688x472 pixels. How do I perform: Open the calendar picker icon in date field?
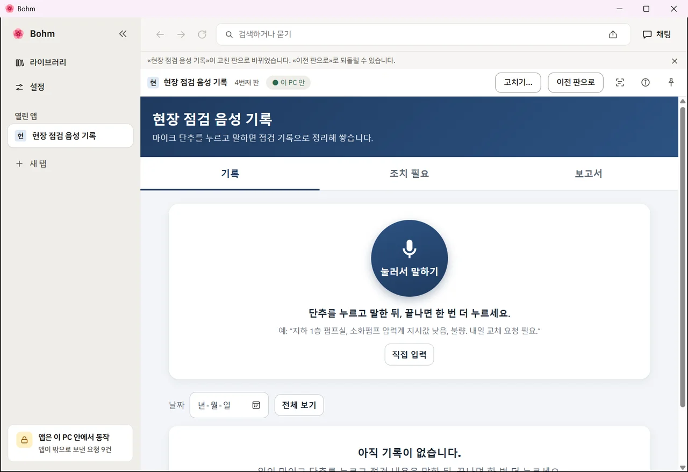[x=256, y=405]
